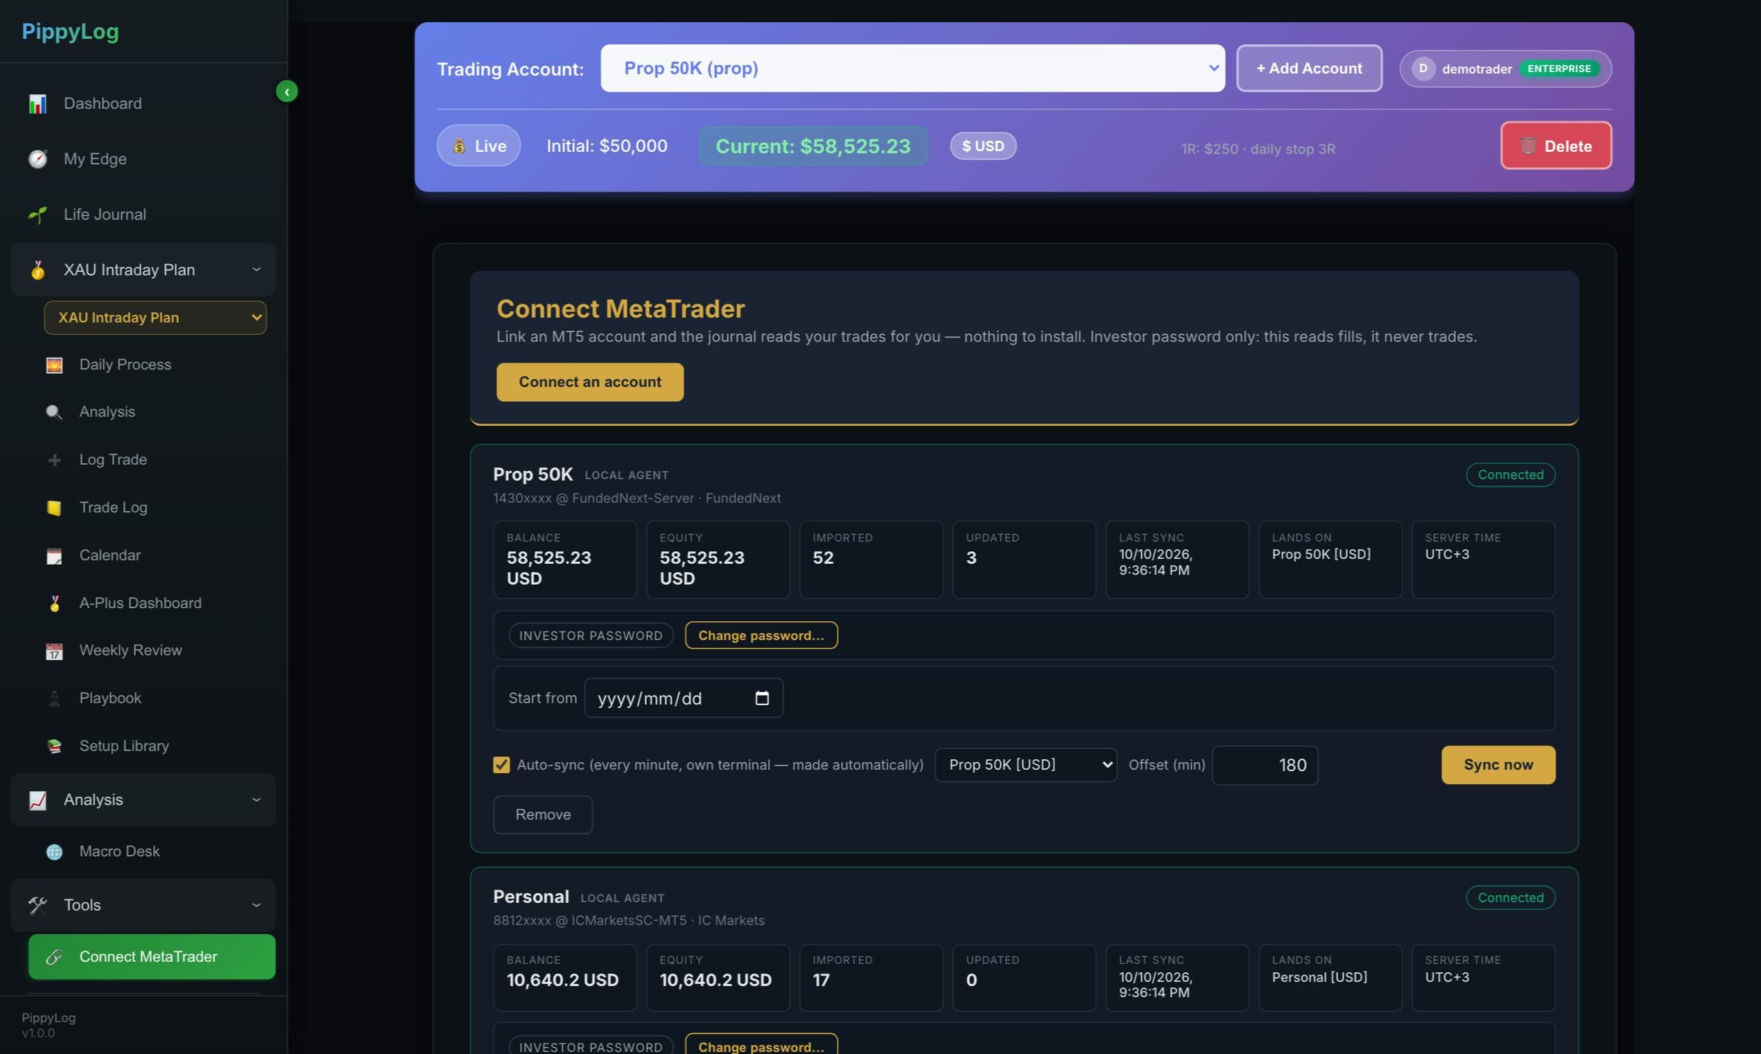Click Change password for Prop 50K
Viewport: 1761px width, 1054px height.
pos(761,635)
